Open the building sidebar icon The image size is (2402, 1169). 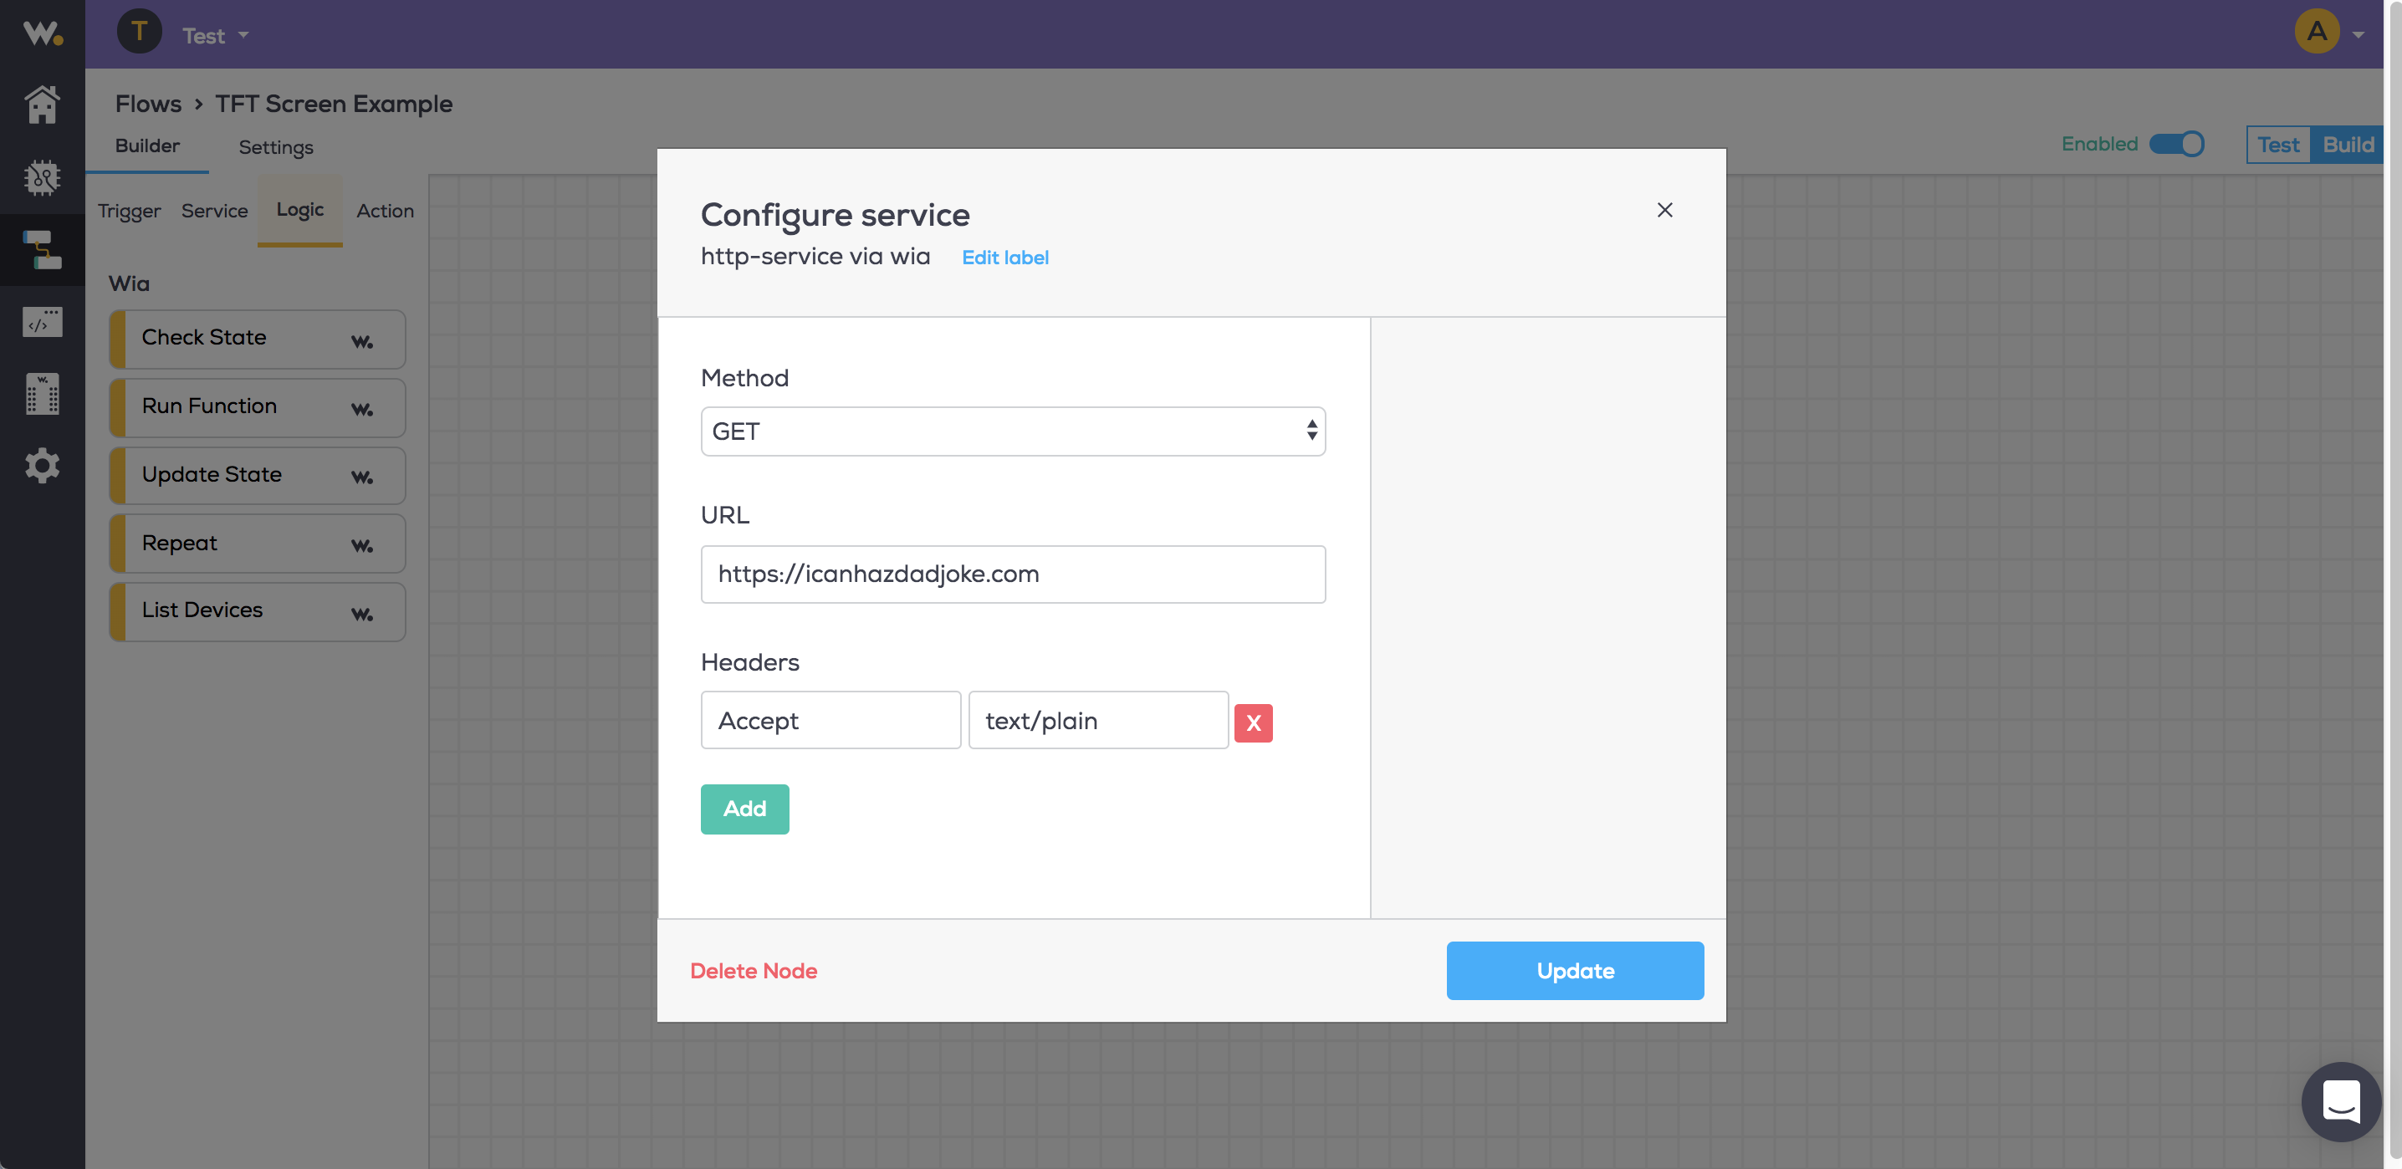click(x=42, y=393)
